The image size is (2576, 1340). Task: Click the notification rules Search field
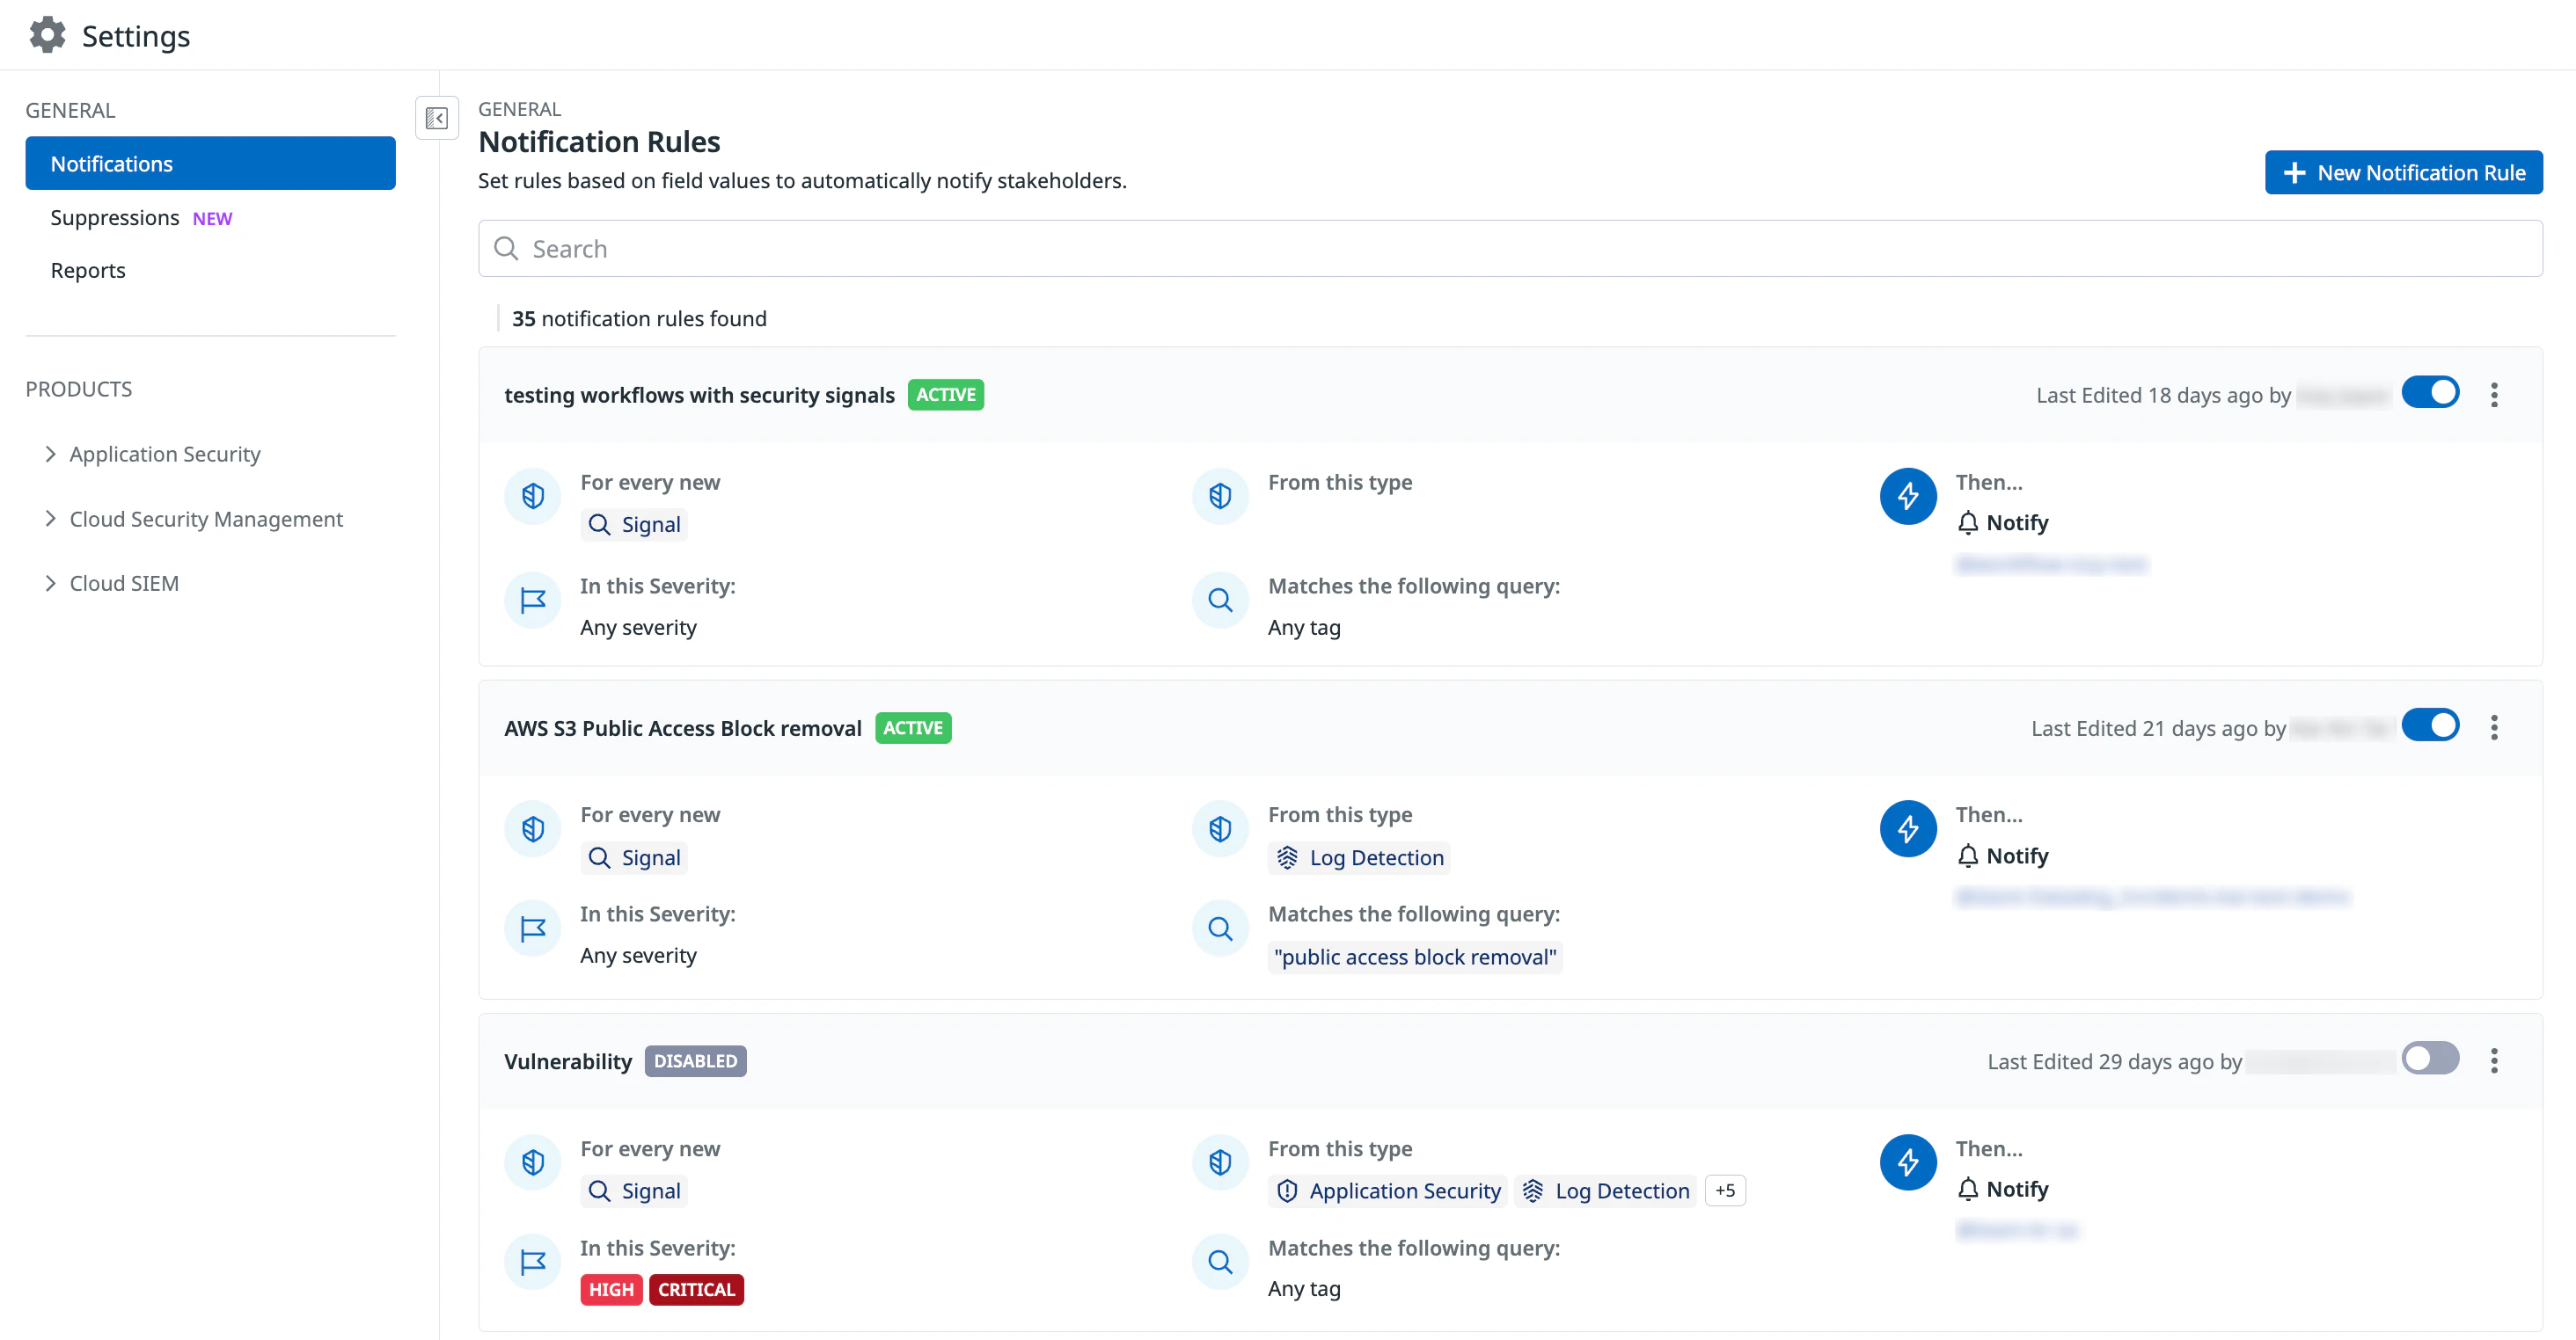click(1510, 248)
